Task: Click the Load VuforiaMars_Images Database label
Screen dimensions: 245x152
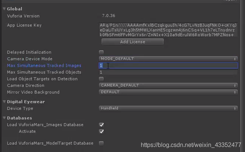Action: (45, 125)
